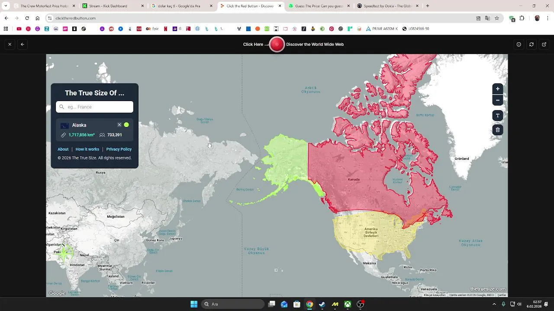Open Steam from the taskbar
The image size is (554, 311).
(322, 304)
